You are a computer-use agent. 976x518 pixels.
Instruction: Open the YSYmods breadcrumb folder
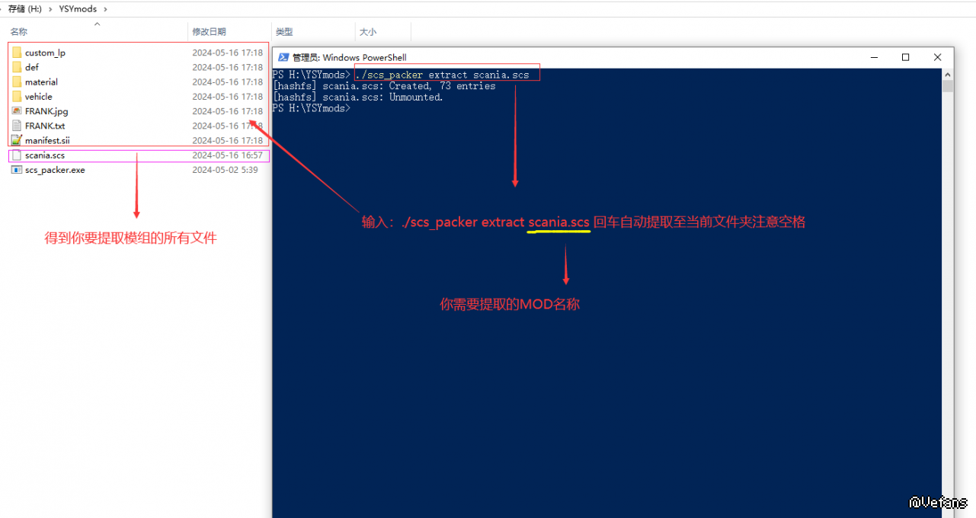point(78,9)
